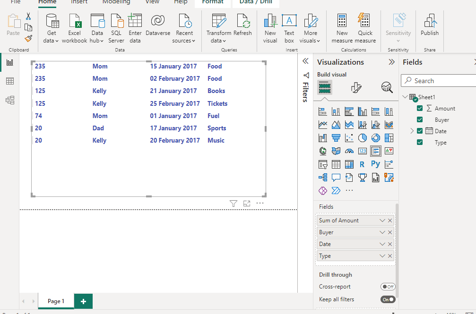
Task: Select the Table visual
Action: tap(336, 164)
